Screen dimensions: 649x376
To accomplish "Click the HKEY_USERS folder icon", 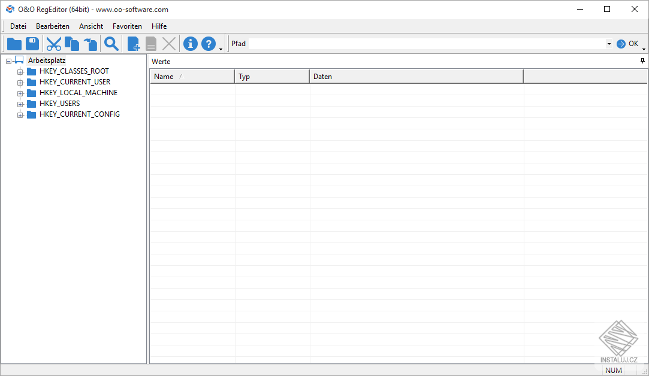I will (x=31, y=104).
